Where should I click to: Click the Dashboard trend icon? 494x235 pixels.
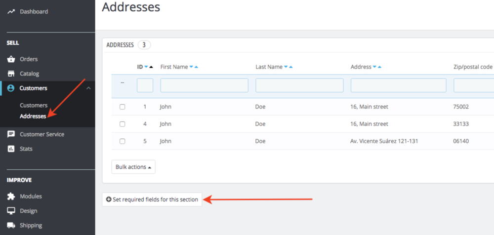(11, 11)
